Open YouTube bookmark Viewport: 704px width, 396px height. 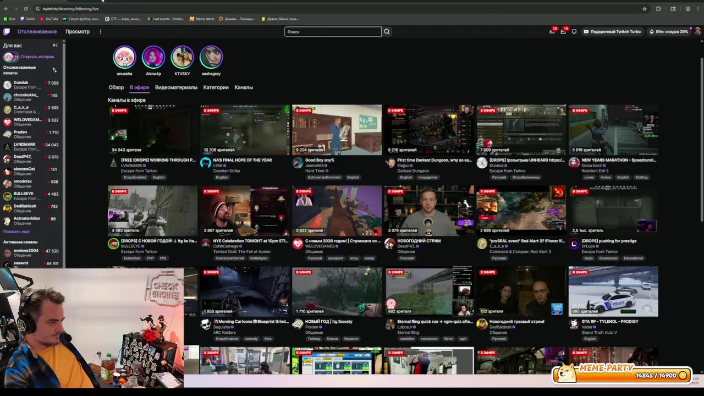[x=49, y=19]
